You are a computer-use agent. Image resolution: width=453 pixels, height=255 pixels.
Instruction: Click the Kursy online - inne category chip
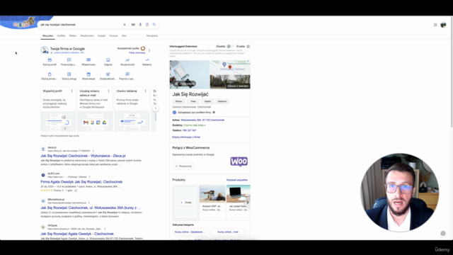click(x=228, y=232)
